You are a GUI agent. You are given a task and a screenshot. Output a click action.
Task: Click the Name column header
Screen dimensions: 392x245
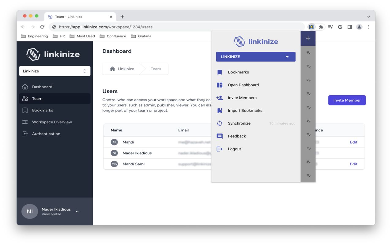tap(116, 130)
